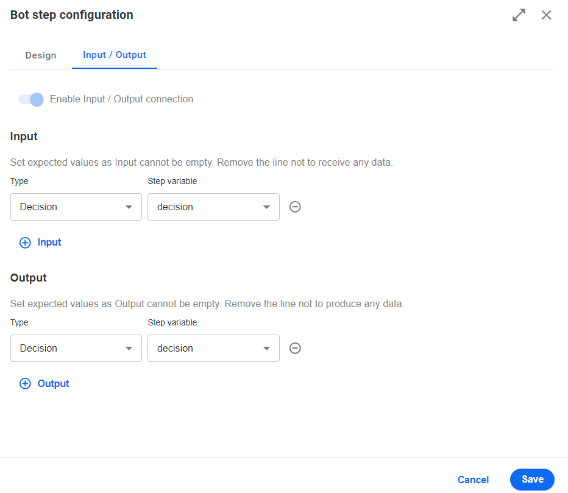Click the Input Type dropdown arrow
The width and height of the screenshot is (568, 493).
pyautogui.click(x=129, y=207)
